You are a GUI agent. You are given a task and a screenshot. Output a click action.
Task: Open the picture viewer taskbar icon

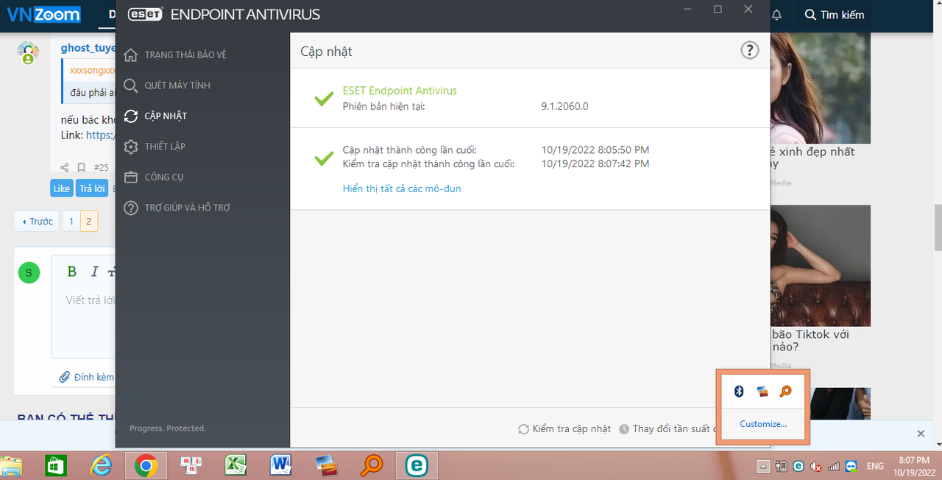pyautogui.click(x=326, y=465)
